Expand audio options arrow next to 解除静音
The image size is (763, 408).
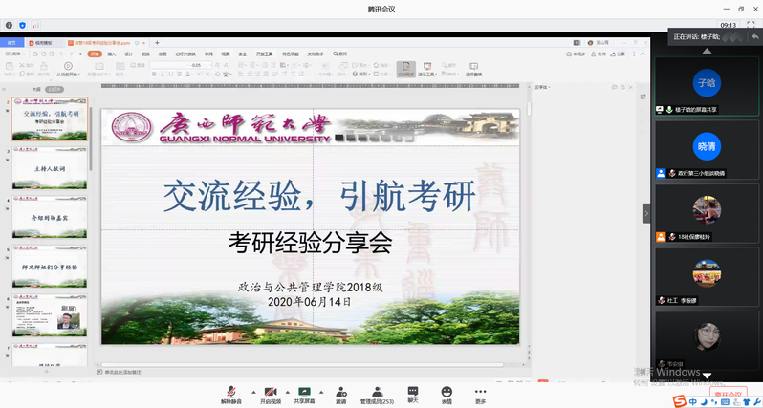click(253, 392)
